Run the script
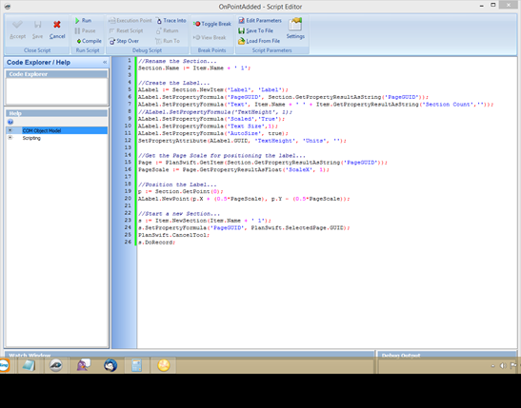 pyautogui.click(x=83, y=21)
